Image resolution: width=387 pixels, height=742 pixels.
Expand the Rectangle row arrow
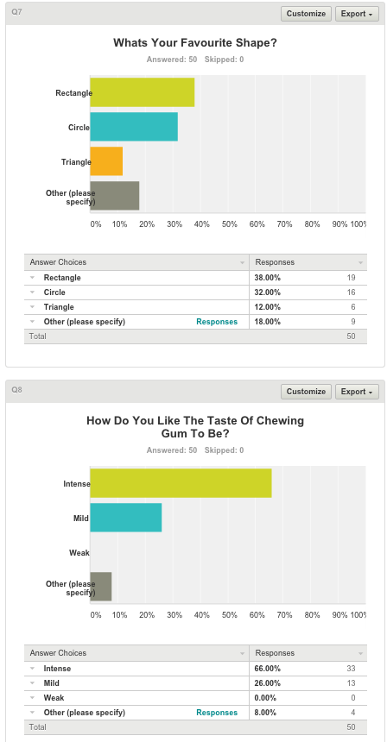click(x=33, y=278)
